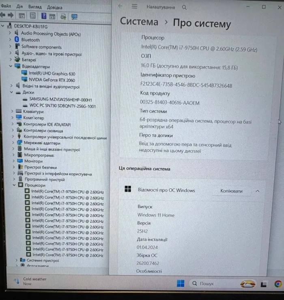284x300 pixels.
Task: Click the Properties toolbar icon in Device Manager
Action: pyautogui.click(x=32, y=16)
